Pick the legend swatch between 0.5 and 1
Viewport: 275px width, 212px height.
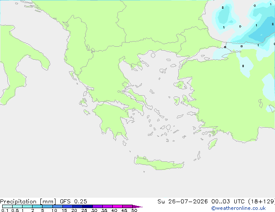pyautogui.click(x=17, y=206)
